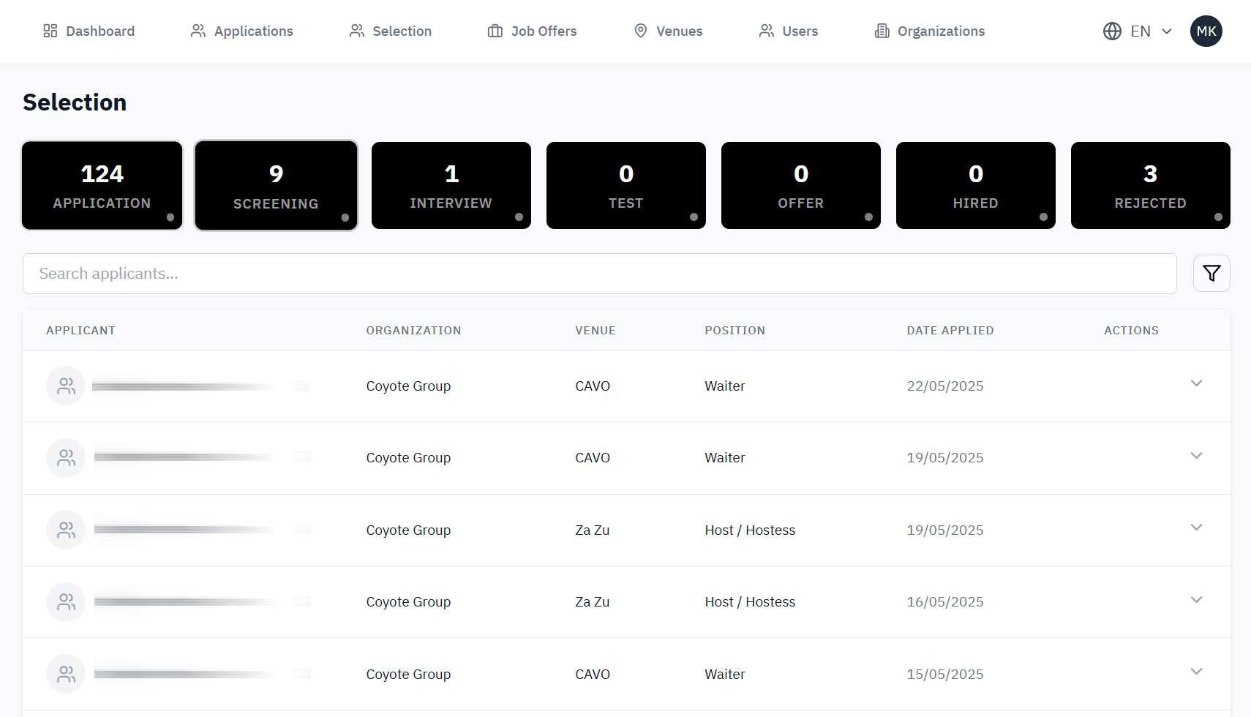Click the Job Offers briefcase icon
Image resolution: width=1251 pixels, height=717 pixels.
click(495, 31)
